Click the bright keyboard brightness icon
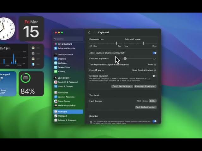 (x=155, y=59)
